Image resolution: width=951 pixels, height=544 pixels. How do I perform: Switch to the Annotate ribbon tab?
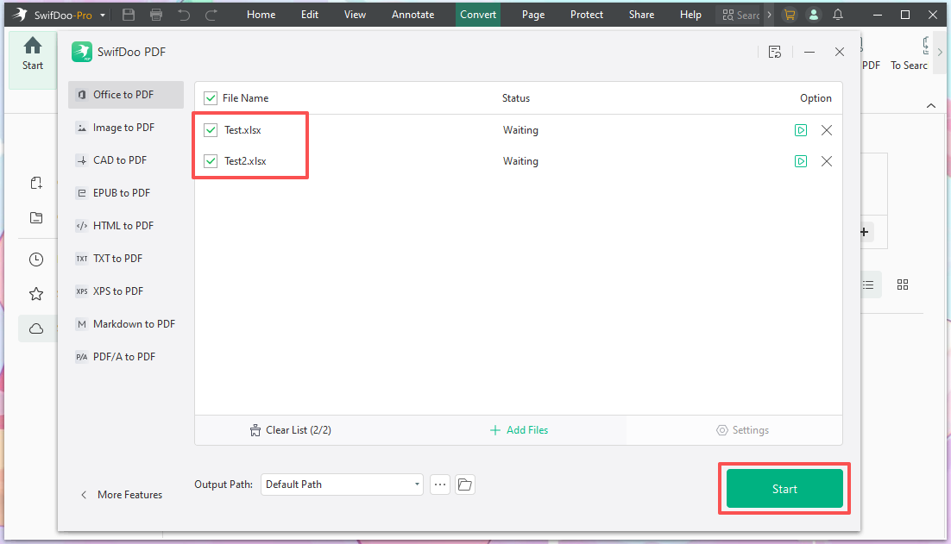pyautogui.click(x=413, y=14)
